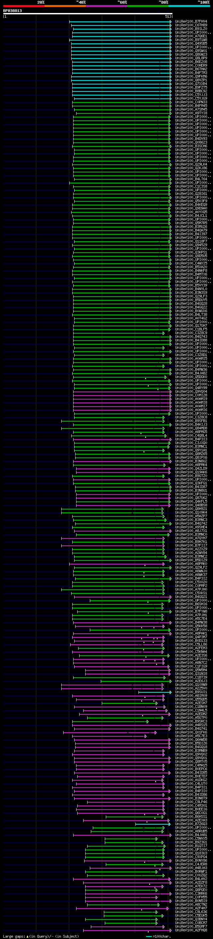Screen dimensions: 213x939
Task: Open hit UniRef100_Q8IPX6
Action: click(x=191, y=457)
